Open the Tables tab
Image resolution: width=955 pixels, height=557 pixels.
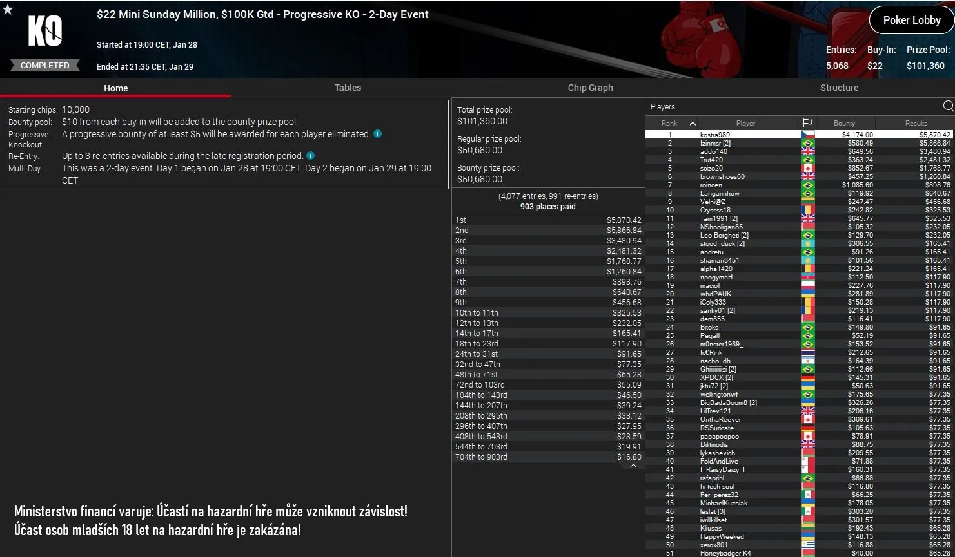click(348, 88)
